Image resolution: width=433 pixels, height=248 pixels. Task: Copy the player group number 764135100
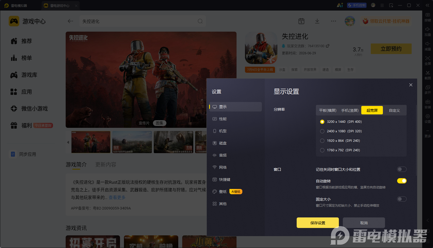click(x=328, y=46)
